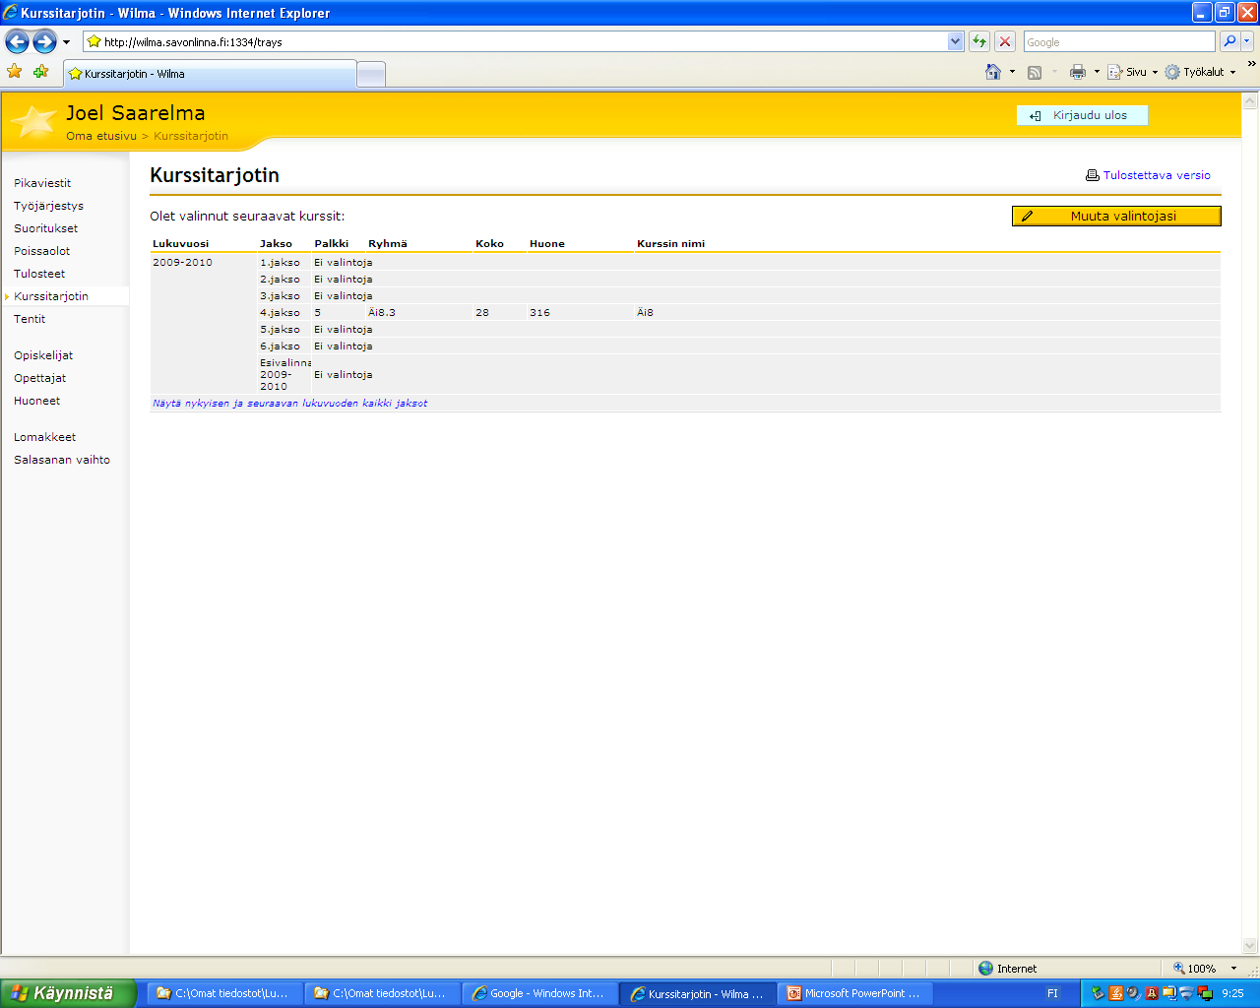The width and height of the screenshot is (1260, 1008).
Task: Switch to Microsoft PowerPoint taskbar window
Action: click(855, 993)
